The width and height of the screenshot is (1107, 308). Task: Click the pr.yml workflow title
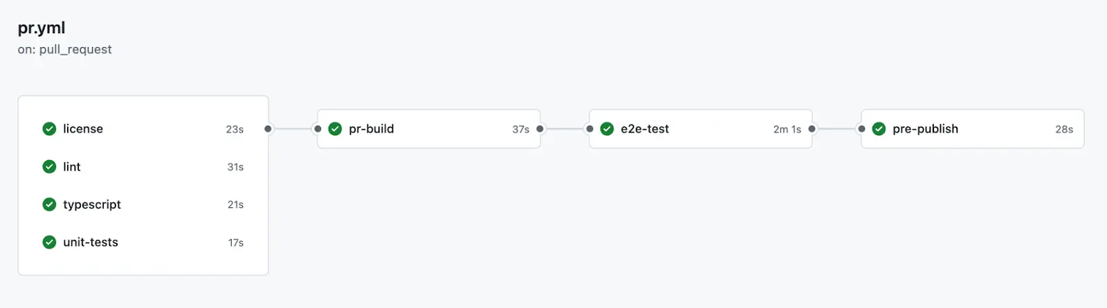tap(42, 28)
